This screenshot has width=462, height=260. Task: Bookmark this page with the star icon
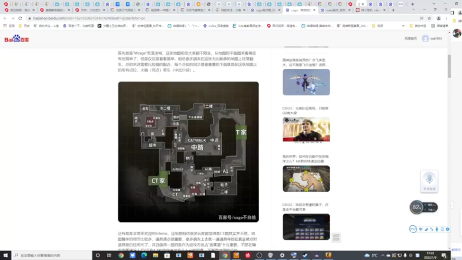pyautogui.click(x=429, y=18)
